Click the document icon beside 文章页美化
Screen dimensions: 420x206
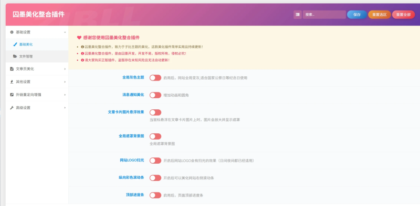[x=12, y=69]
